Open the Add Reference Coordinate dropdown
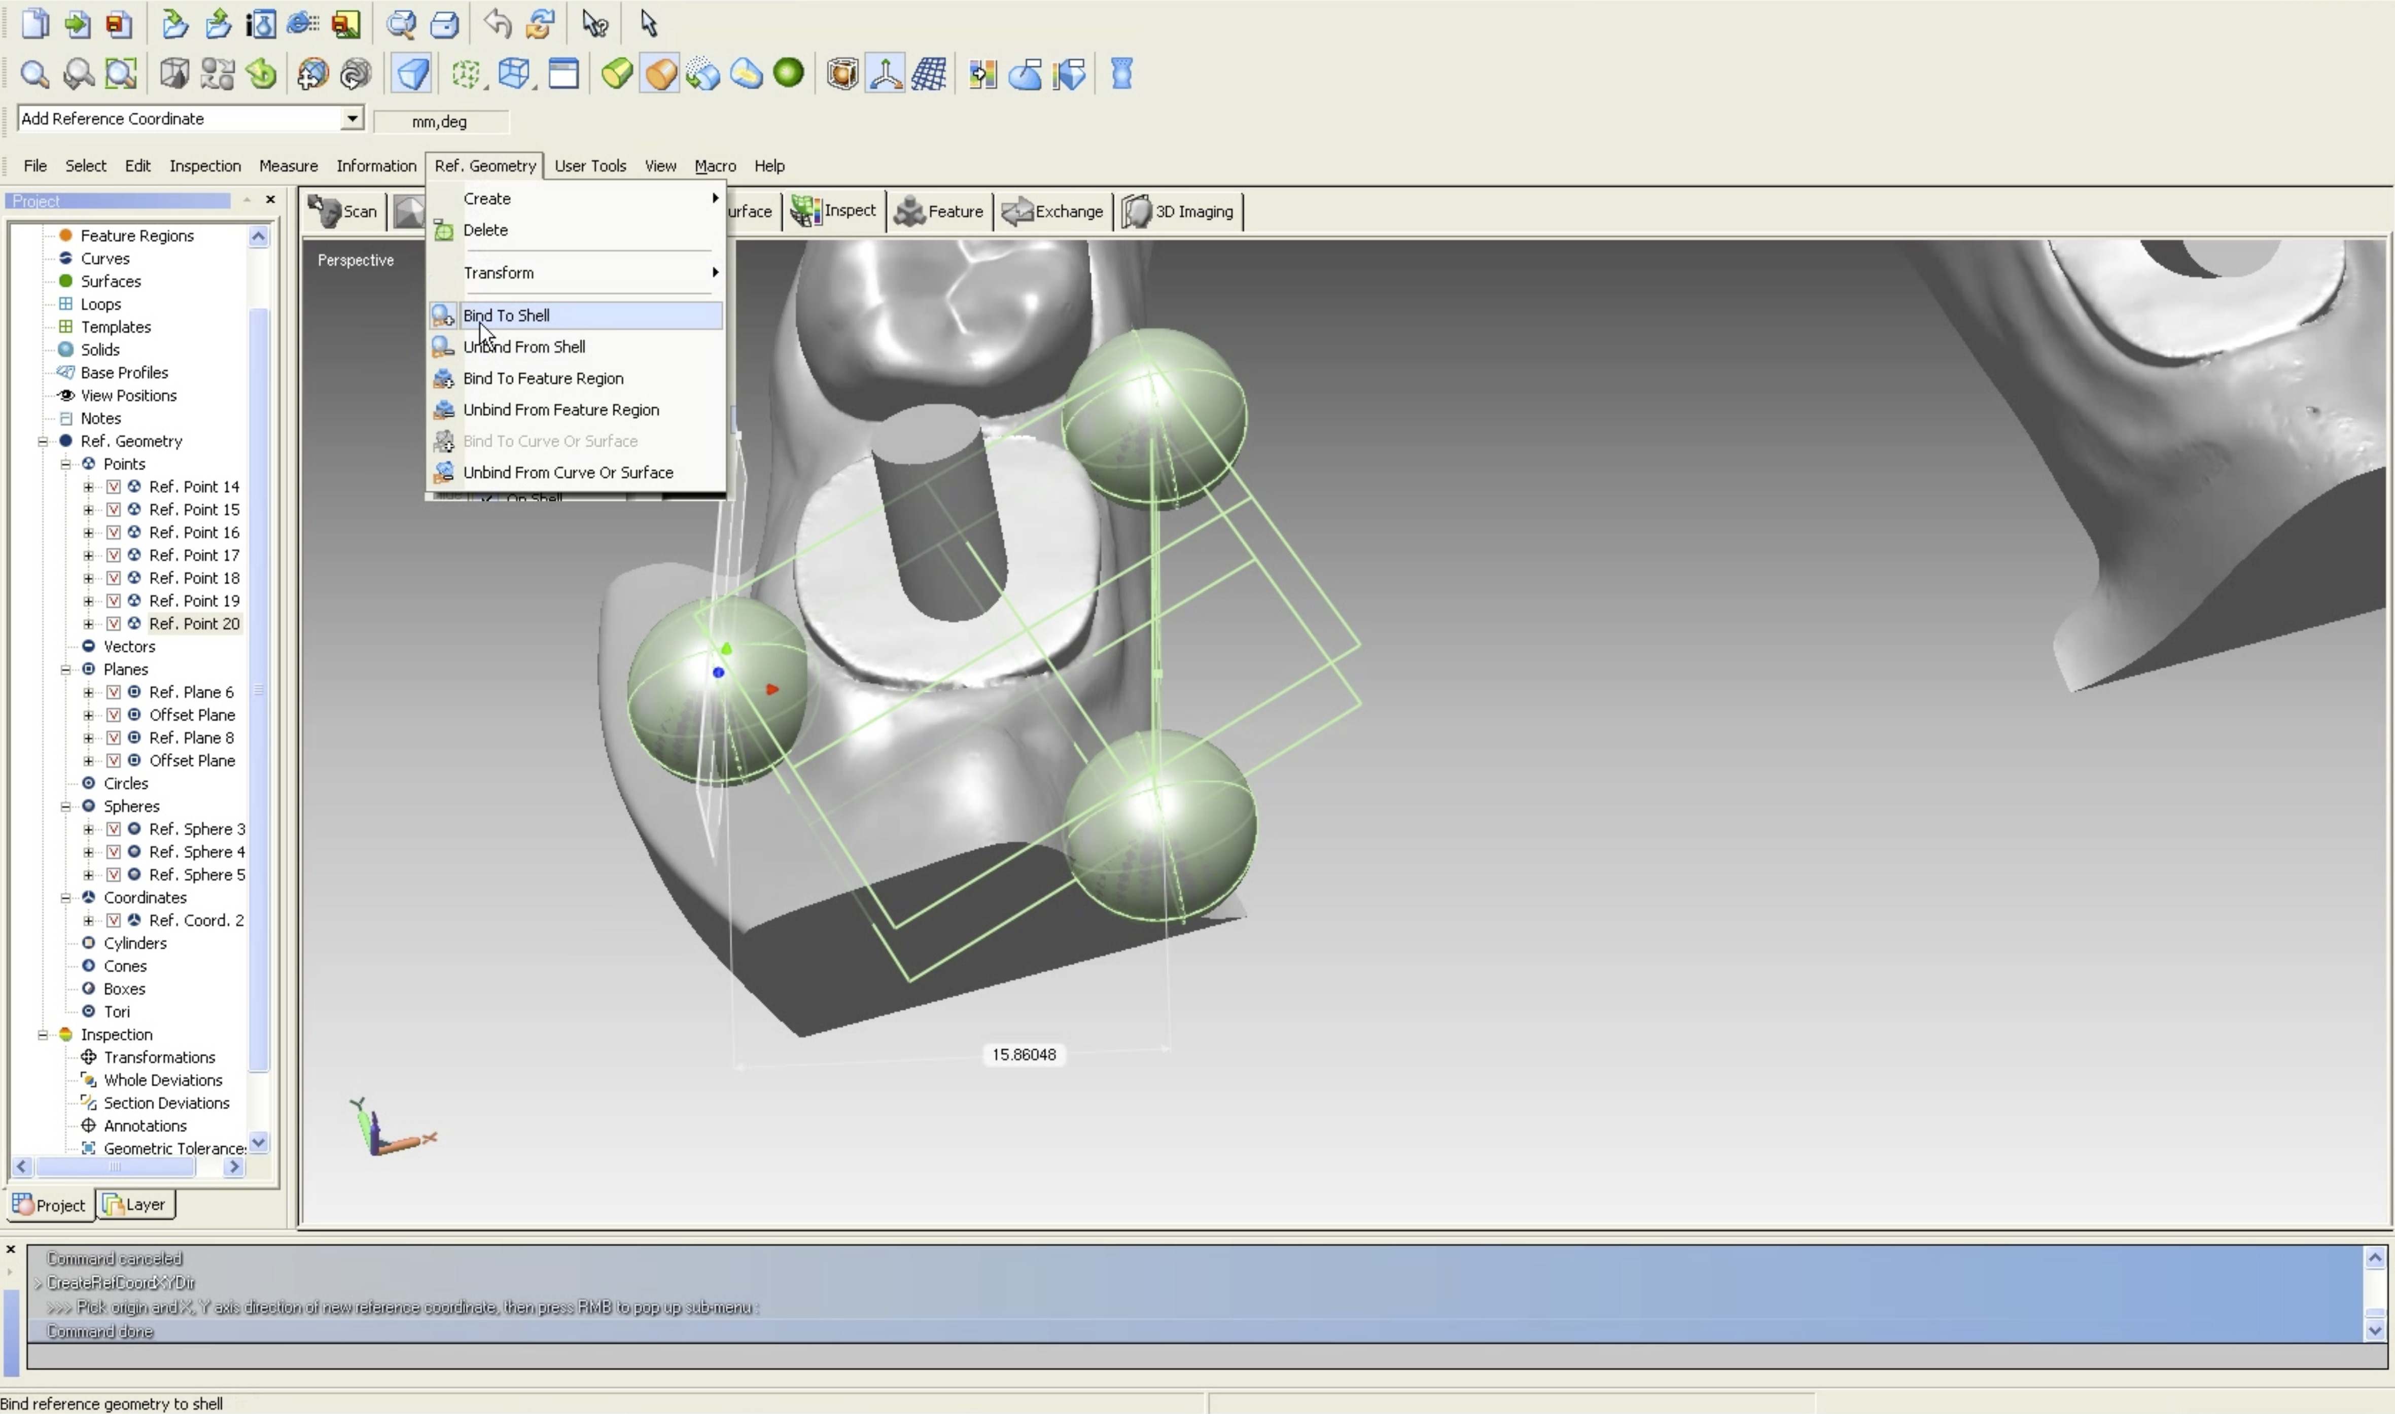Viewport: 2395px width, 1414px height. (353, 118)
